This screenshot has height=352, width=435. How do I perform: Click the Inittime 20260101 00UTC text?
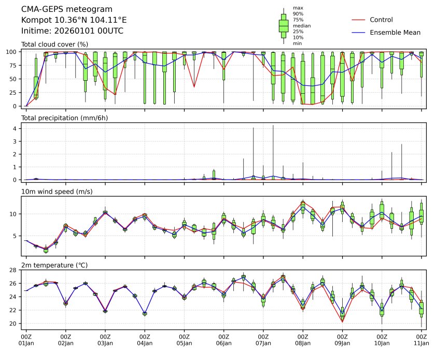point(72,31)
